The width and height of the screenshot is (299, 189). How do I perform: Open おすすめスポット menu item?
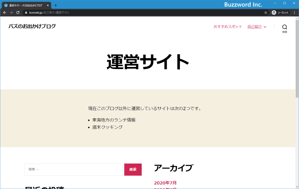[x=228, y=27]
